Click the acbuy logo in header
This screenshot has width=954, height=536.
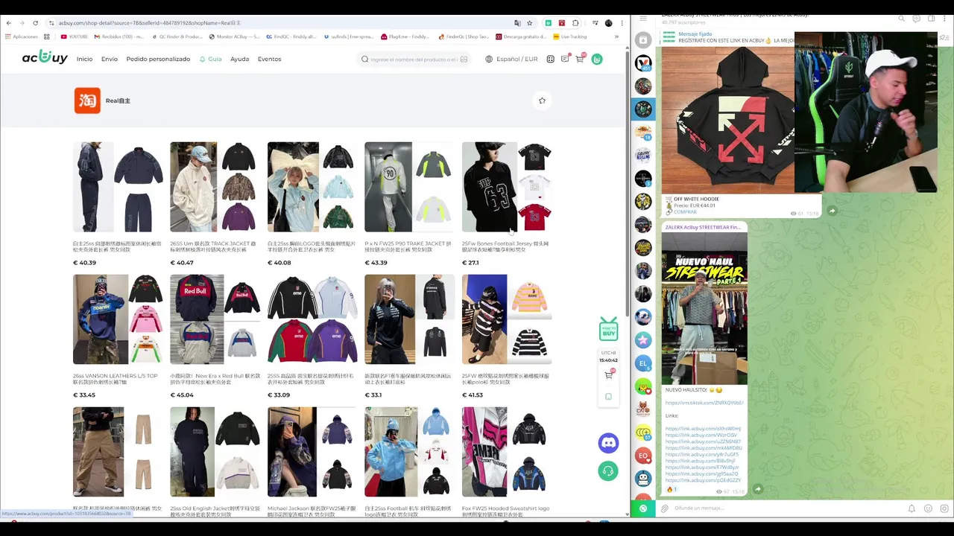(45, 57)
